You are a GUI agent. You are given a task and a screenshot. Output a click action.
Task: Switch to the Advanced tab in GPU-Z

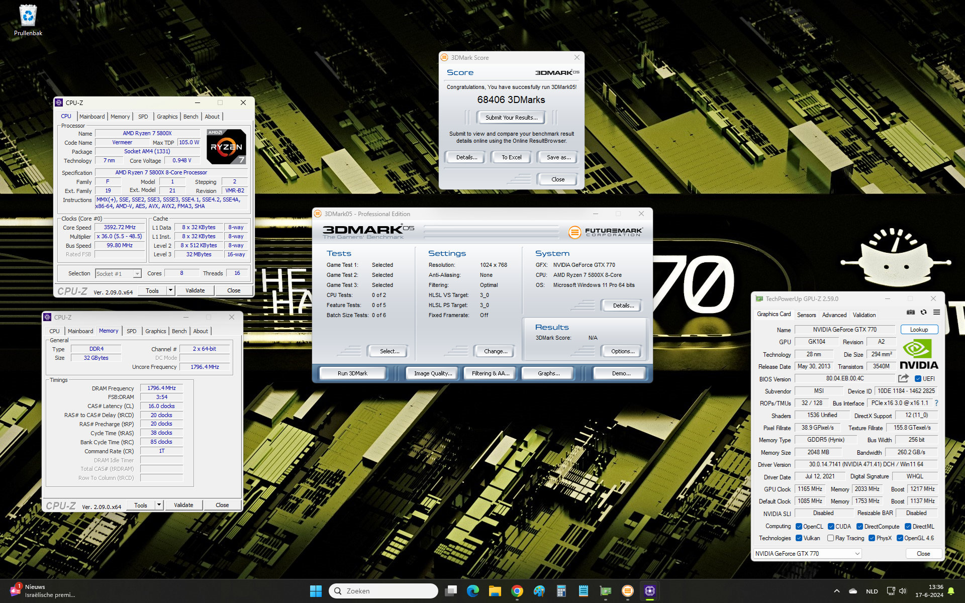[x=834, y=315]
